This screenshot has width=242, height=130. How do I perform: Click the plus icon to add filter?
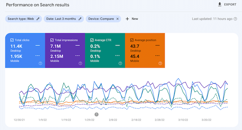(127, 19)
